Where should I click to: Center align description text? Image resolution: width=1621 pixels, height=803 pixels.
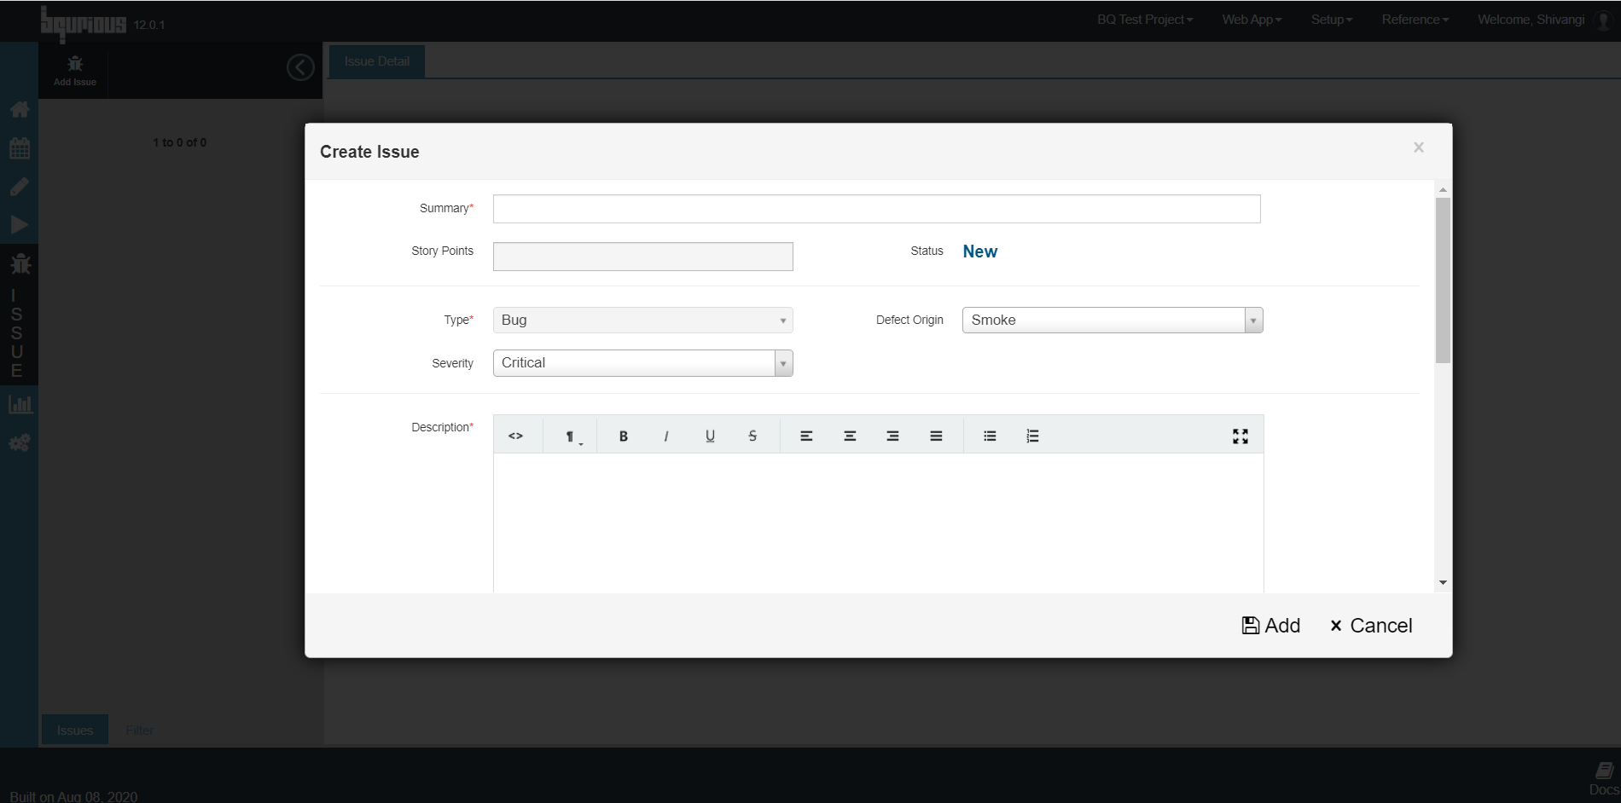(850, 436)
